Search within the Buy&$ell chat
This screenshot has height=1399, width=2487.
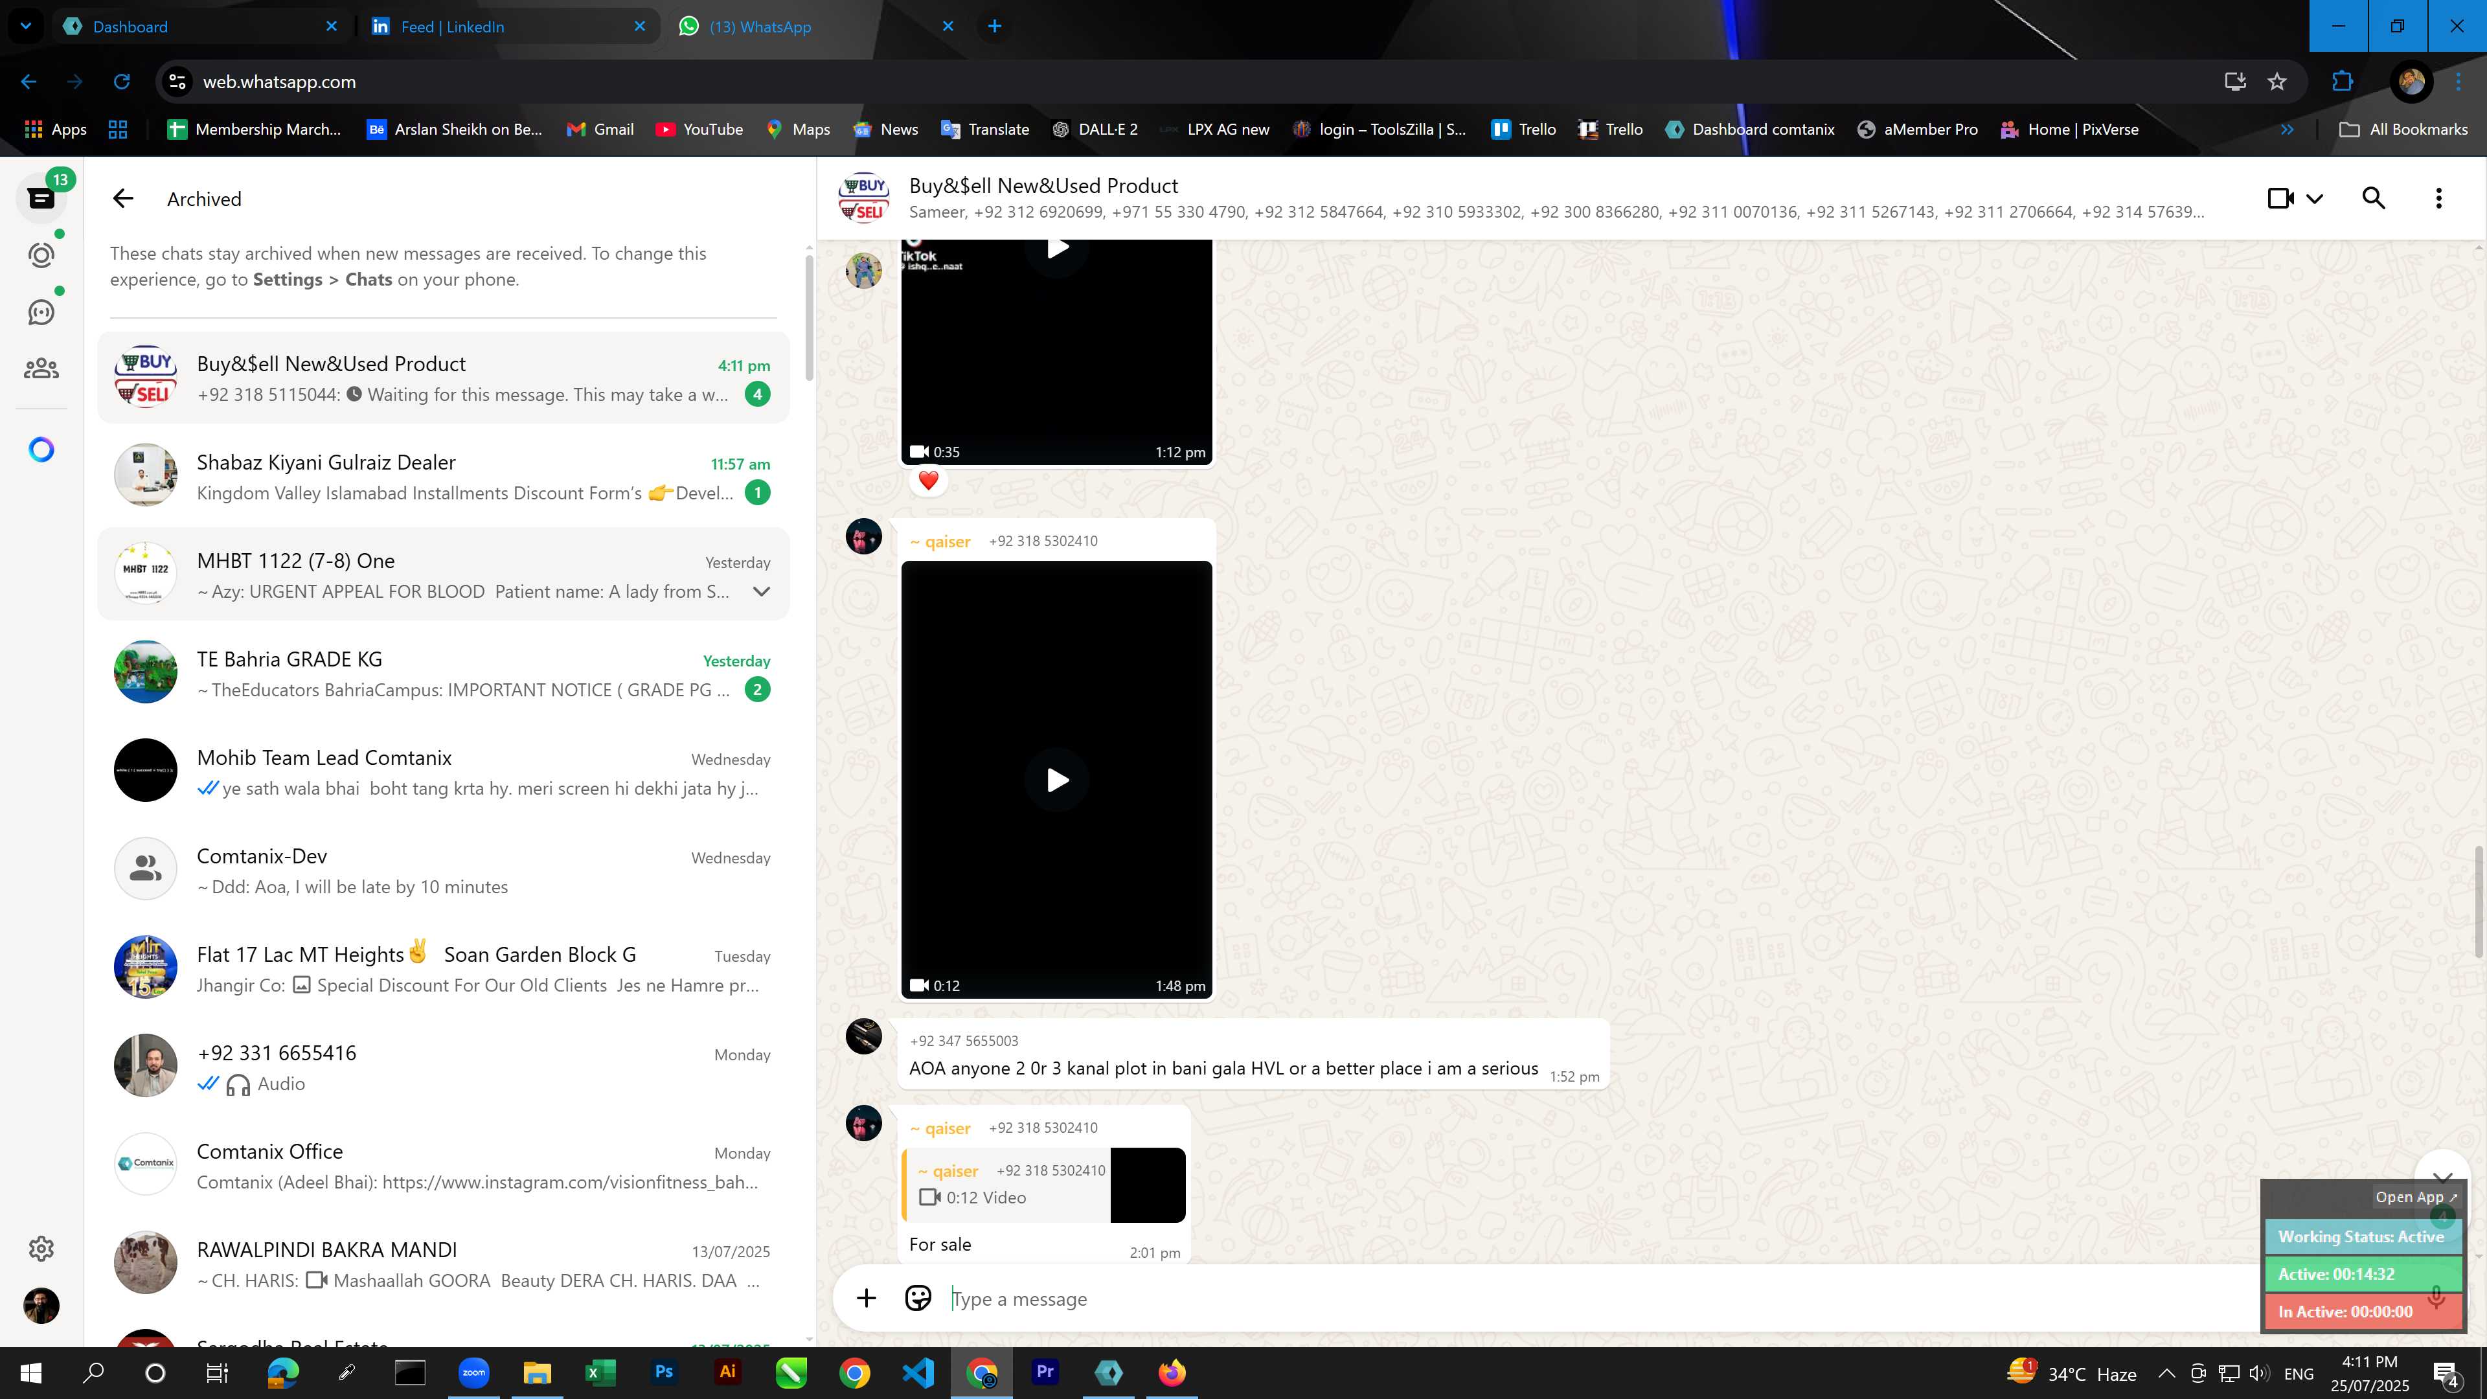pyautogui.click(x=2374, y=199)
